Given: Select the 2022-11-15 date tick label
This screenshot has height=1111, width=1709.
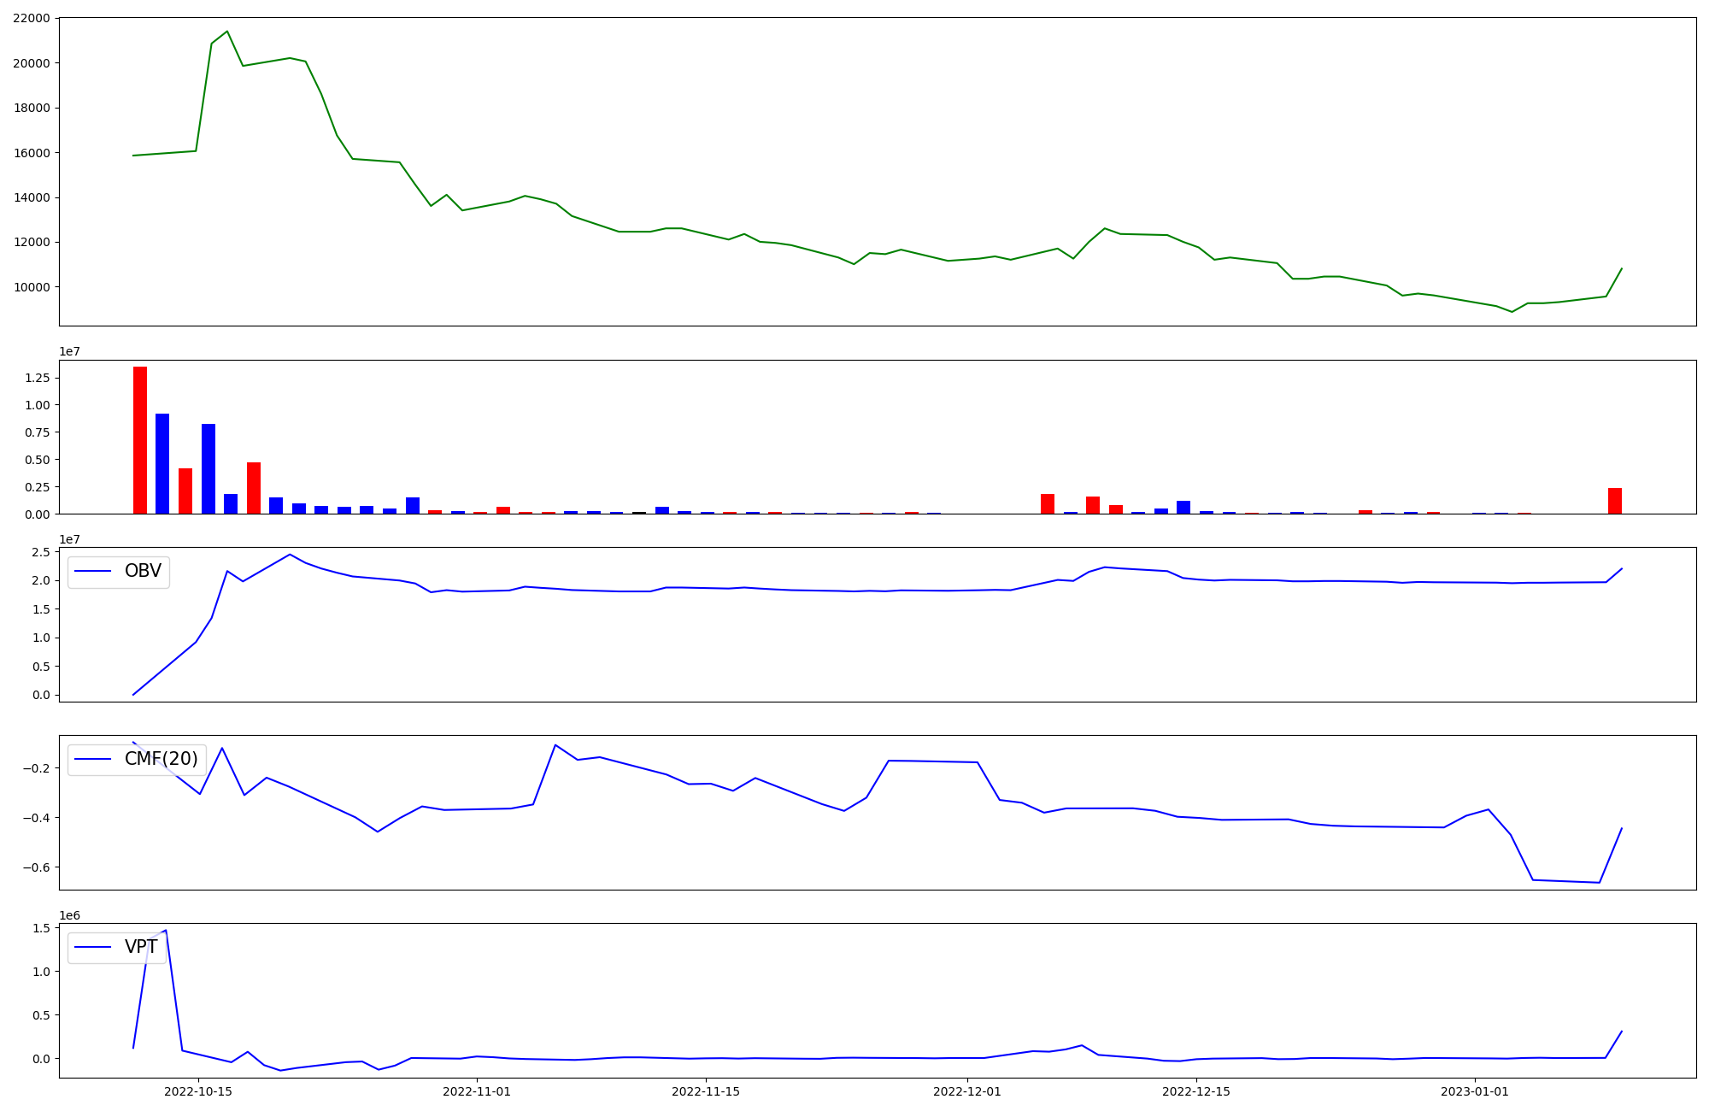Looking at the screenshot, I should (x=706, y=1091).
